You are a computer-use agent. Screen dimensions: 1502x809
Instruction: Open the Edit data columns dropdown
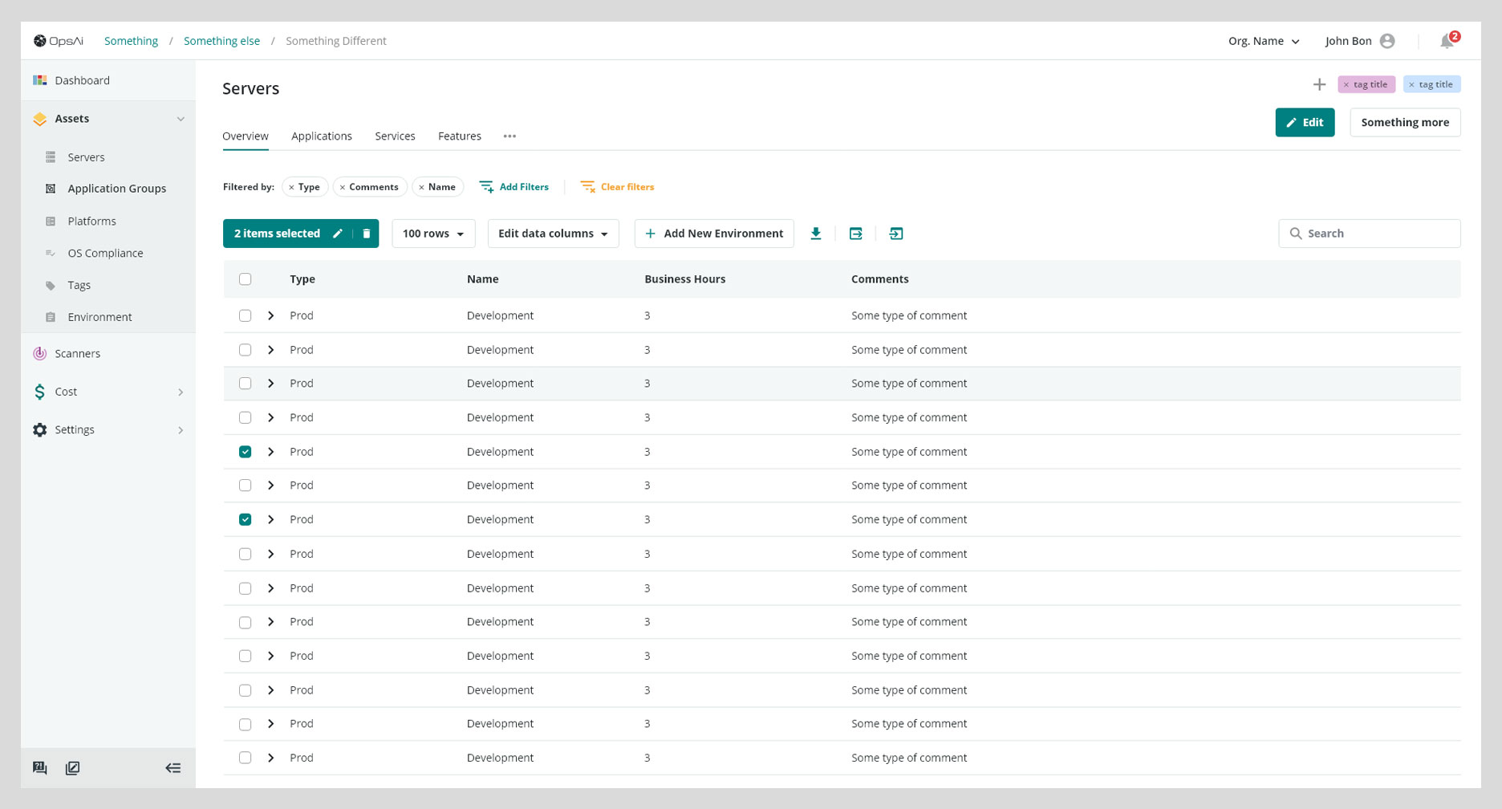pyautogui.click(x=553, y=234)
